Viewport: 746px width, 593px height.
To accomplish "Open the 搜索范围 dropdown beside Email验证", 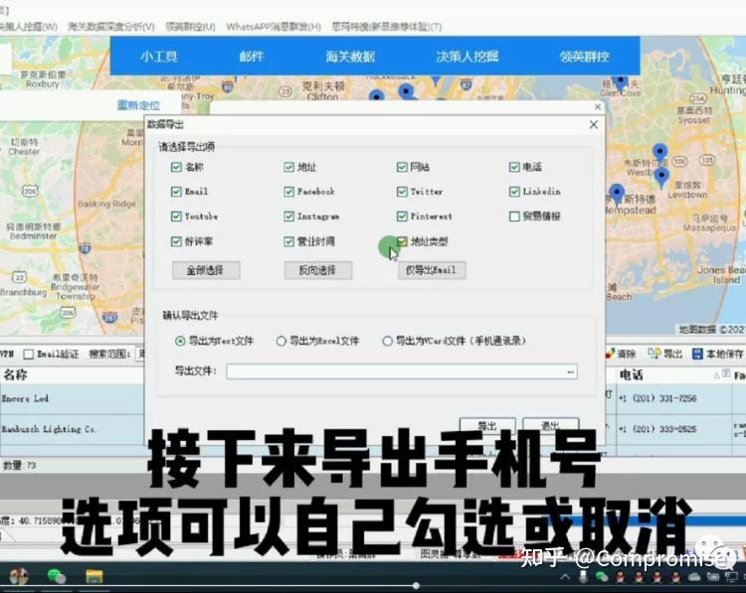I will coord(140,354).
